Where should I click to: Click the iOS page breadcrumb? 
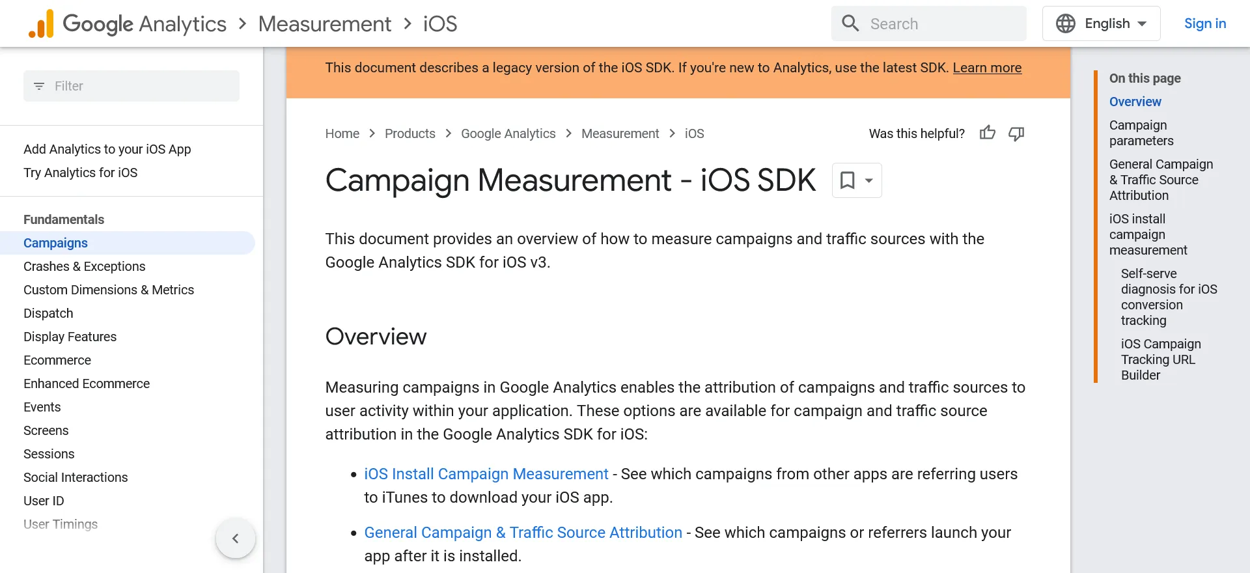[695, 133]
